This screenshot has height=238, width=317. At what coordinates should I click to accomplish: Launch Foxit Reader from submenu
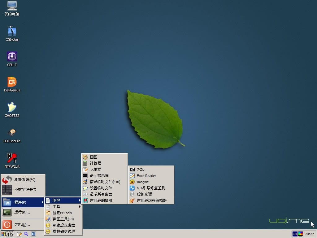coord(151,176)
